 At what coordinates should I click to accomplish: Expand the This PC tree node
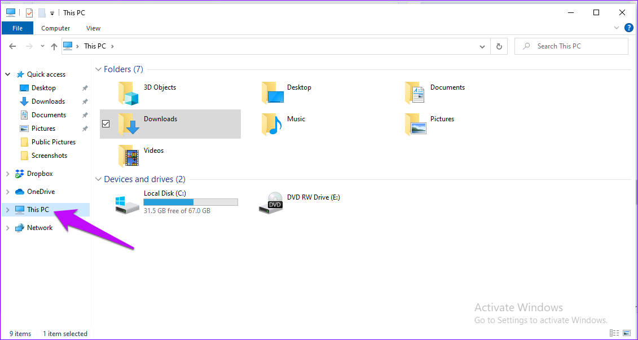tap(7, 210)
